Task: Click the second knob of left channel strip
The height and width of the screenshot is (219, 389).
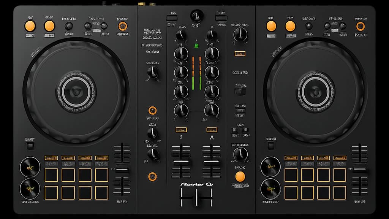Action: (181, 53)
